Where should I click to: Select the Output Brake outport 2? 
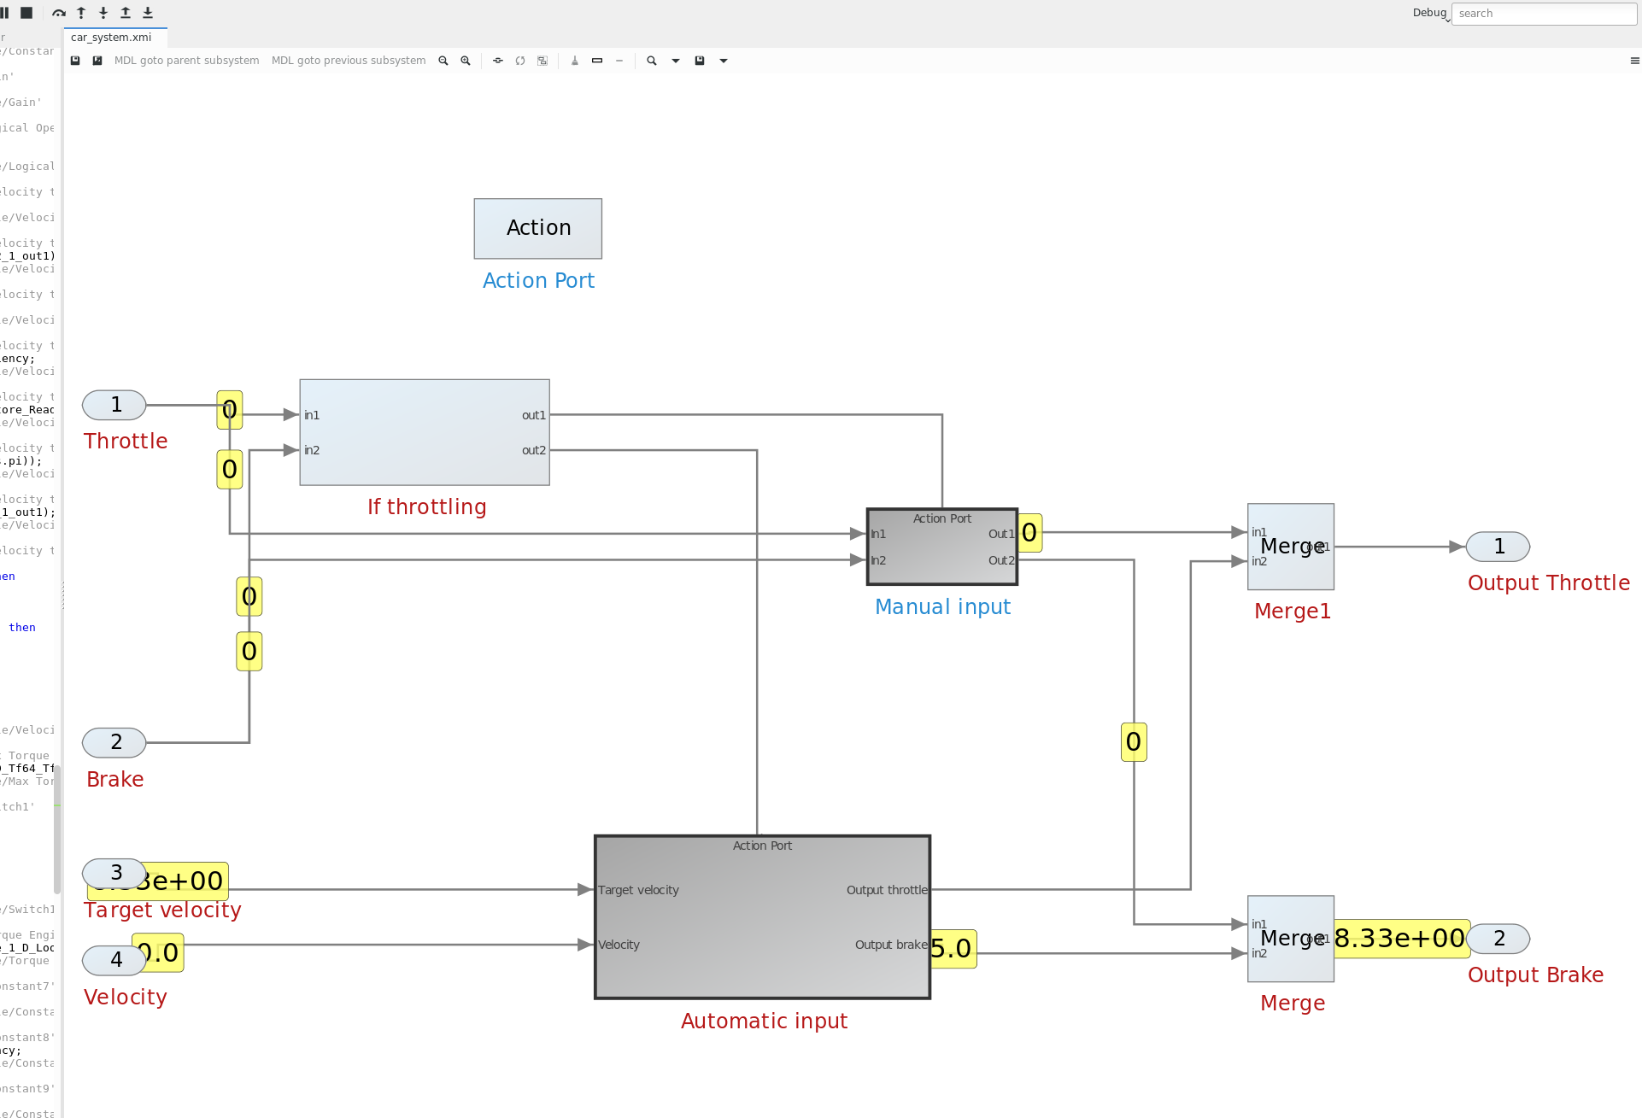pyautogui.click(x=1498, y=939)
